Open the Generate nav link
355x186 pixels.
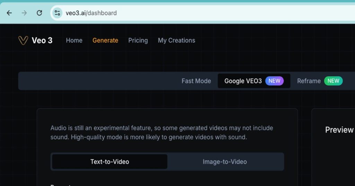point(105,40)
